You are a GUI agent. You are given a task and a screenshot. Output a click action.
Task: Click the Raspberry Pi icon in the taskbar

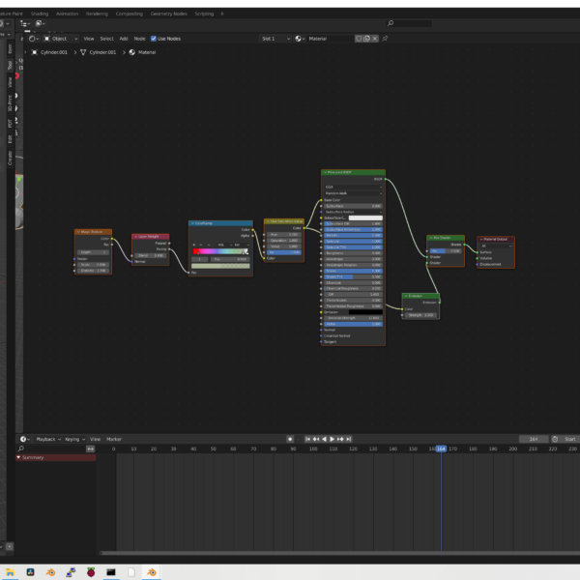coord(91,572)
